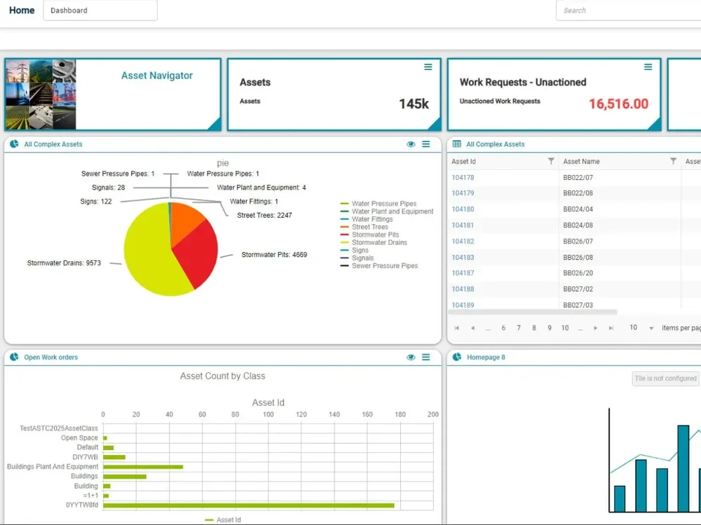Viewport: 701px width, 525px height.
Task: Toggle Street Trees legend entry
Action: click(x=365, y=227)
